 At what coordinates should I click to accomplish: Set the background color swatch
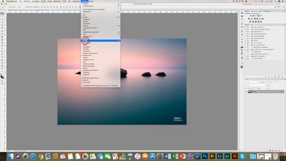[3, 78]
